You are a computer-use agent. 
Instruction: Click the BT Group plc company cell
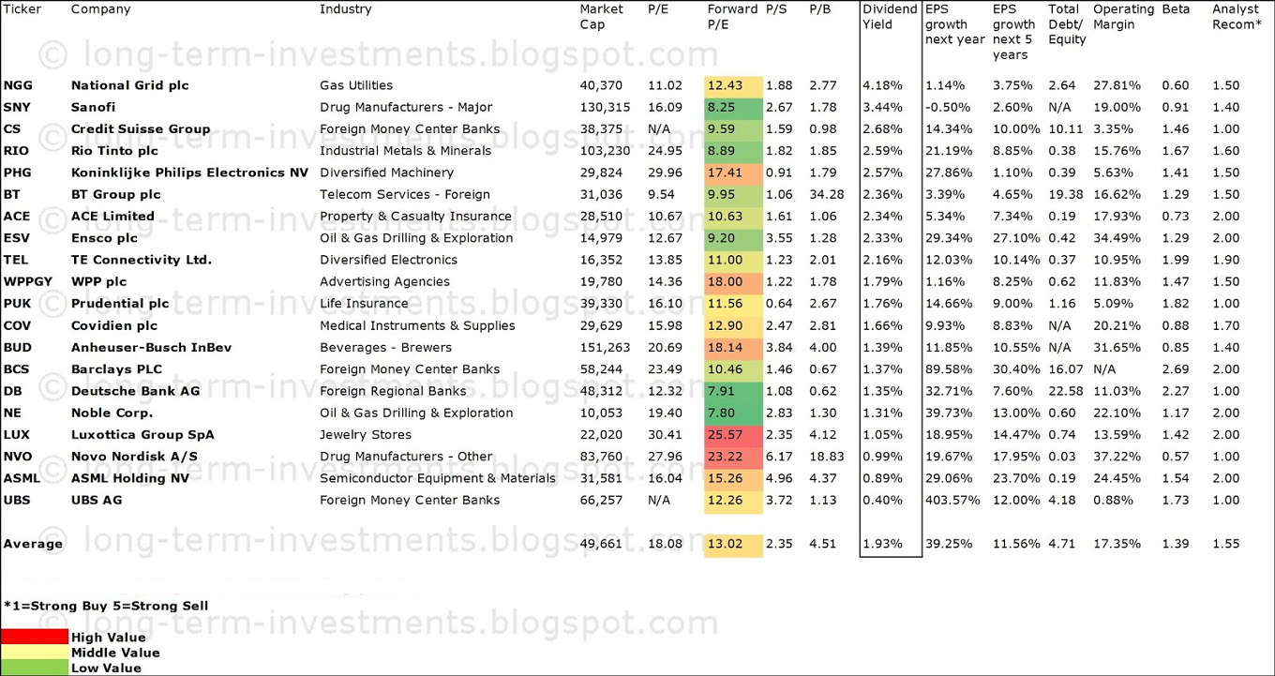(x=116, y=194)
